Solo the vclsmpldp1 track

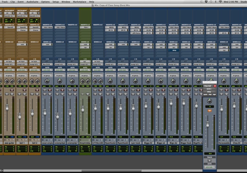click(x=70, y=94)
